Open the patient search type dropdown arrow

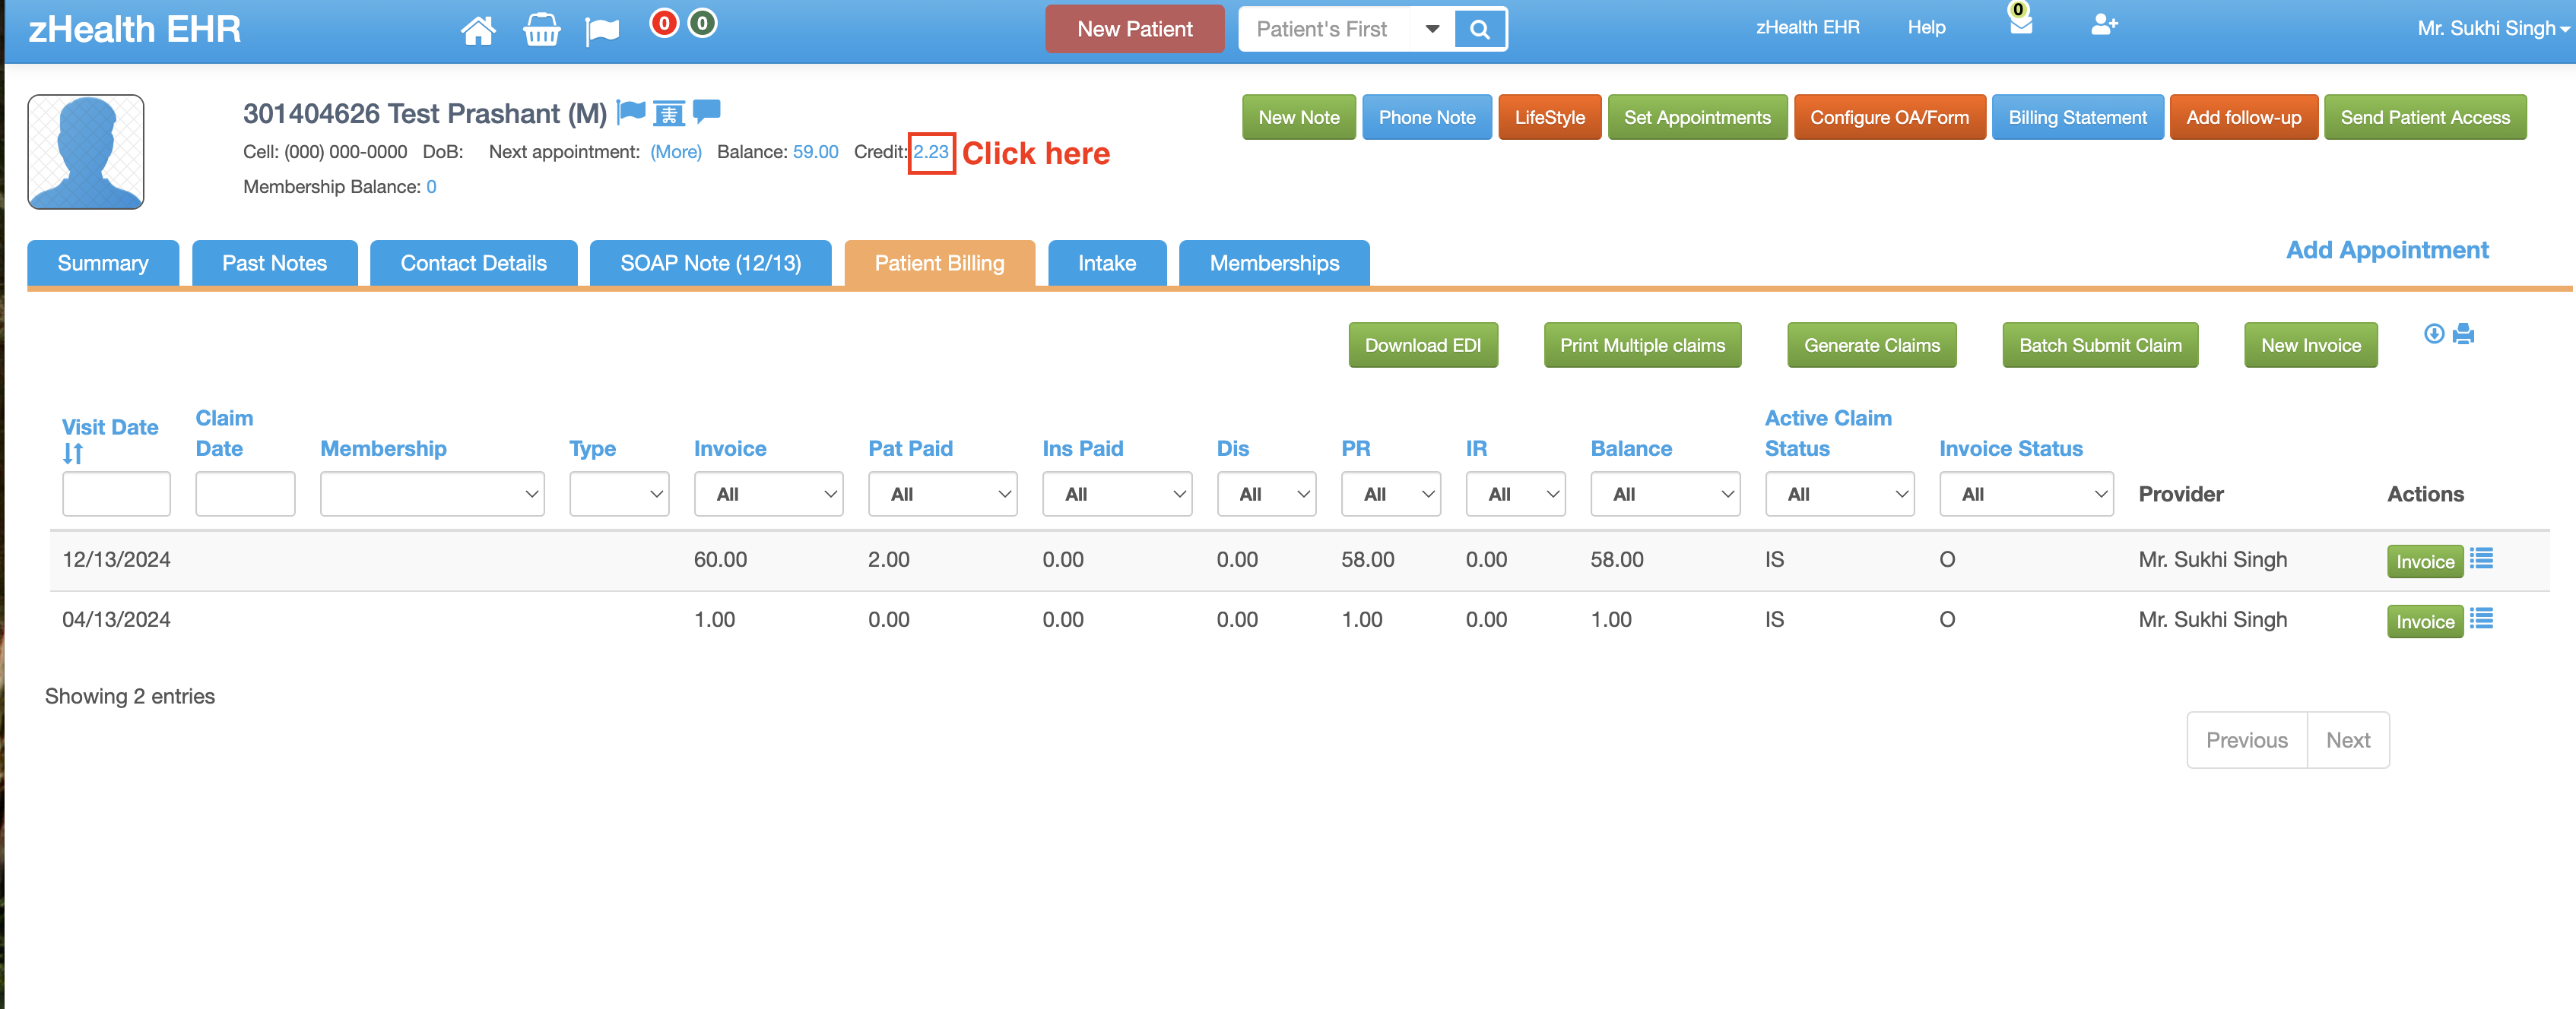click(1432, 29)
